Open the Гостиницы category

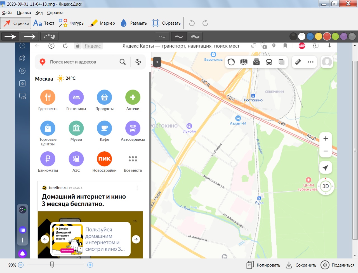pyautogui.click(x=76, y=100)
